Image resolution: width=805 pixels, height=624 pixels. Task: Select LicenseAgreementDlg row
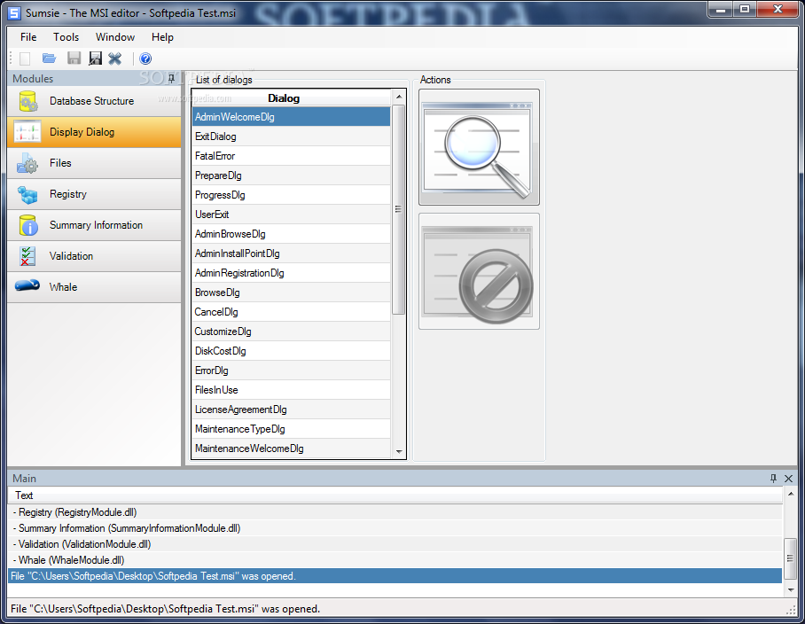pyautogui.click(x=291, y=409)
